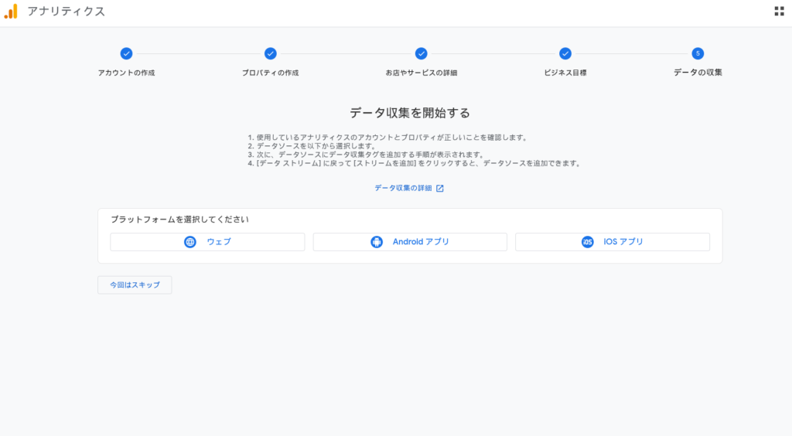Click the iOS badge icon
Screen dimensions: 792x436
coord(588,242)
